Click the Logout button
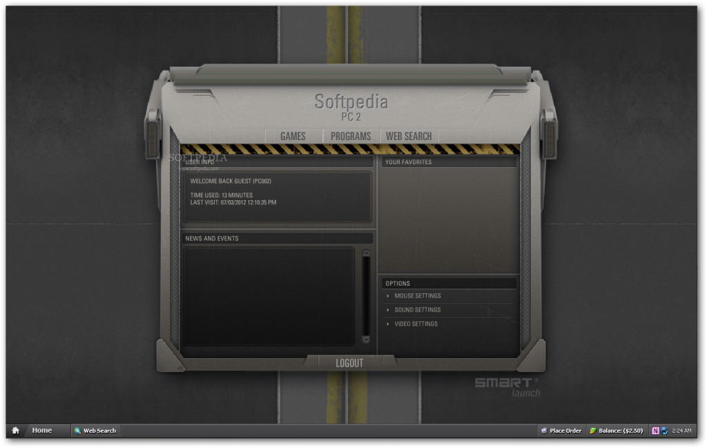The image size is (707, 448). coord(349,363)
